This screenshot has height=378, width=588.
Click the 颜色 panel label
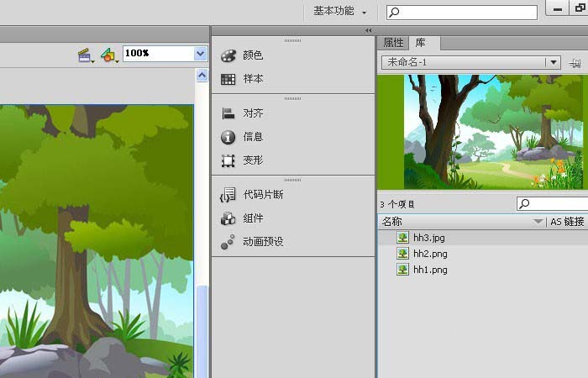[253, 55]
